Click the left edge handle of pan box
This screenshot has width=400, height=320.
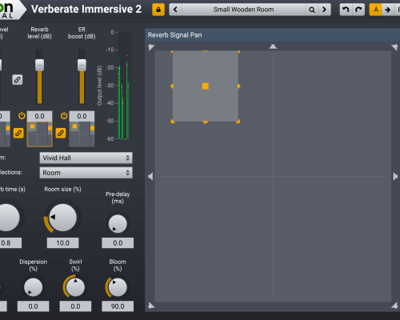tap(172, 86)
